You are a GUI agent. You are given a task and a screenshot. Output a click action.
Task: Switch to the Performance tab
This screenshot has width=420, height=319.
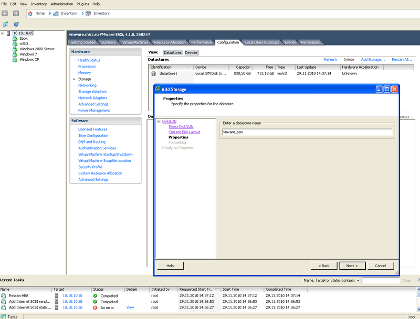coord(202,42)
